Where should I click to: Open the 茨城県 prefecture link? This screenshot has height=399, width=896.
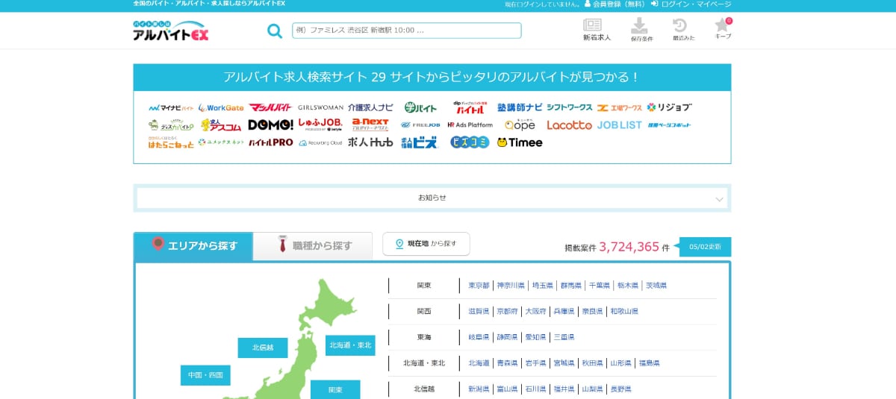tap(656, 286)
